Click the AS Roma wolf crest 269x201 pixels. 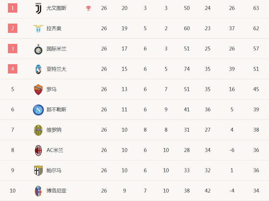click(38, 89)
